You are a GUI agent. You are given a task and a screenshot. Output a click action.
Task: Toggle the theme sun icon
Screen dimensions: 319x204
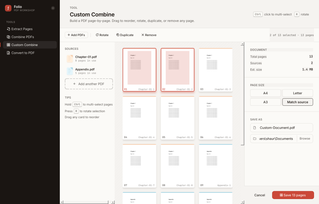(53, 8)
